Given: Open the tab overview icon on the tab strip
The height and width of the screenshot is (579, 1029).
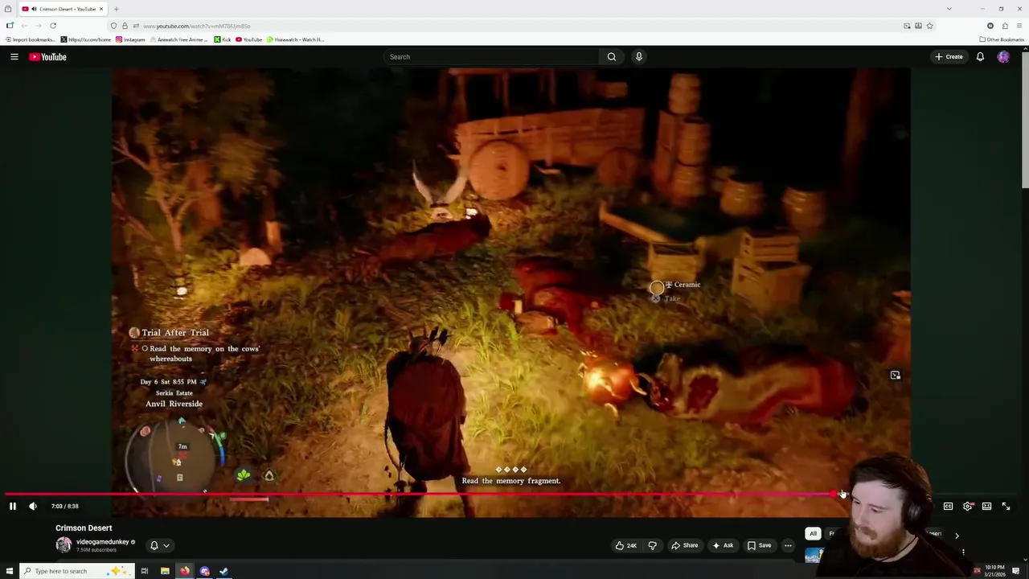Looking at the screenshot, I should click(8, 9).
